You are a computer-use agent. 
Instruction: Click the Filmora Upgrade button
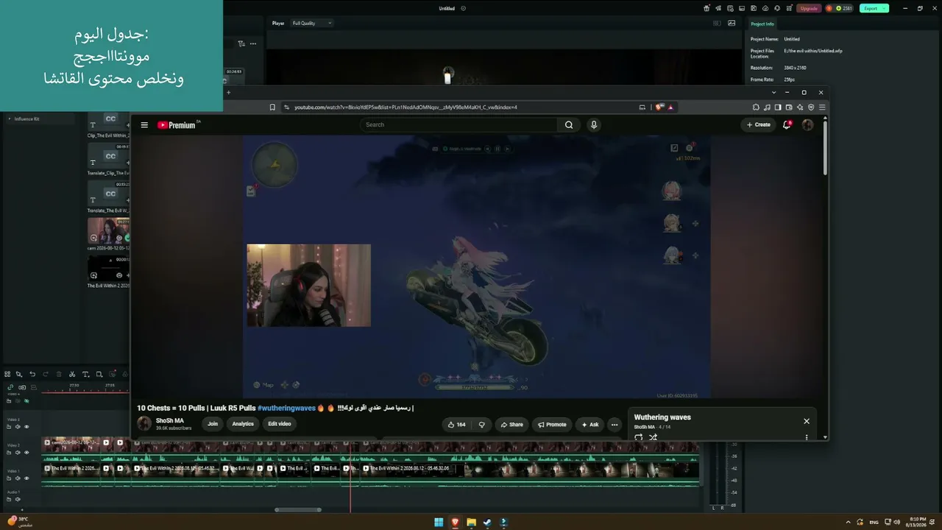[x=809, y=8]
